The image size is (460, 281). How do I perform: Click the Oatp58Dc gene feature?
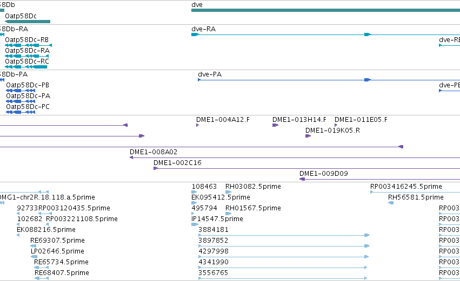click(28, 22)
